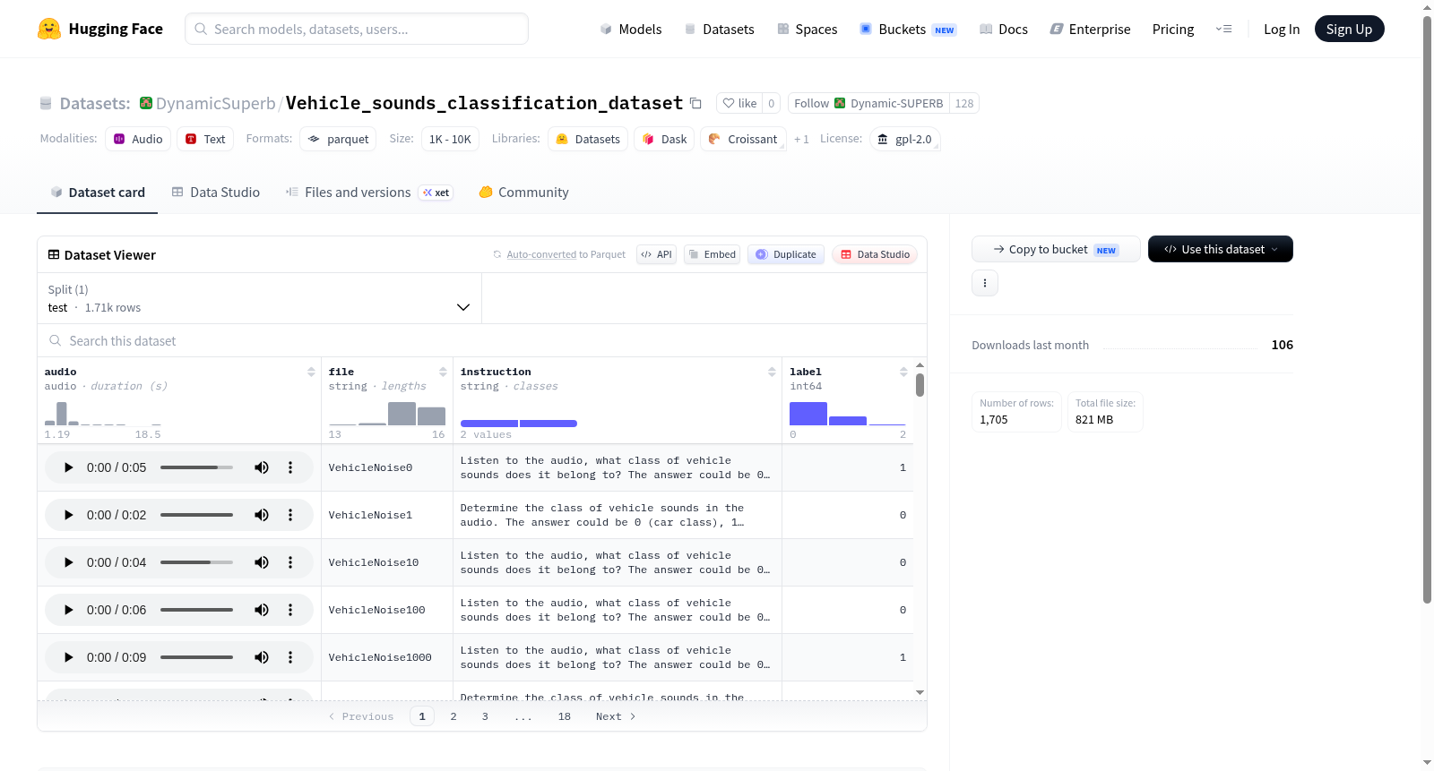Image resolution: width=1434 pixels, height=771 pixels.
Task: Go to Spaces
Action: 807,29
